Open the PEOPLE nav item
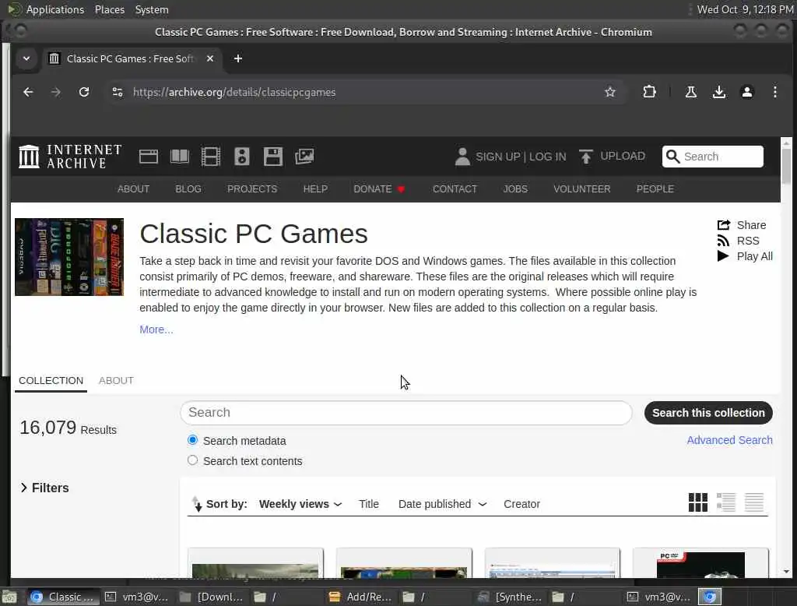 655,188
